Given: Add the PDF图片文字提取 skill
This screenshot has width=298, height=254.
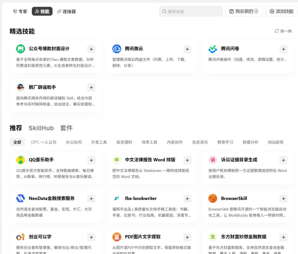Looking at the screenshot, I should pos(187,237).
